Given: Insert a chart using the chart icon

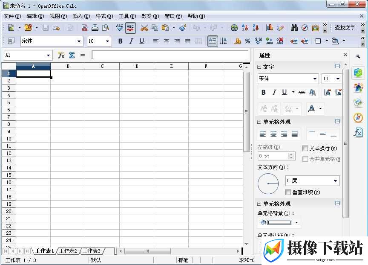Looking at the screenshot, I should coord(270,28).
